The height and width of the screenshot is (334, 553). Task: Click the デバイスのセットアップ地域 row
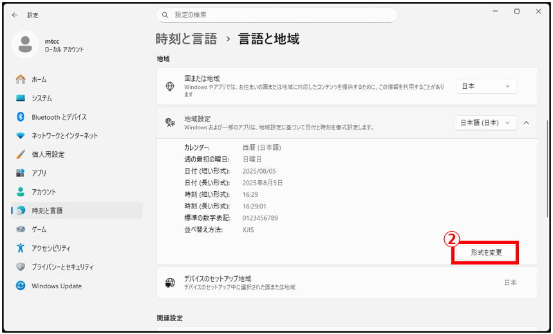[347, 283]
